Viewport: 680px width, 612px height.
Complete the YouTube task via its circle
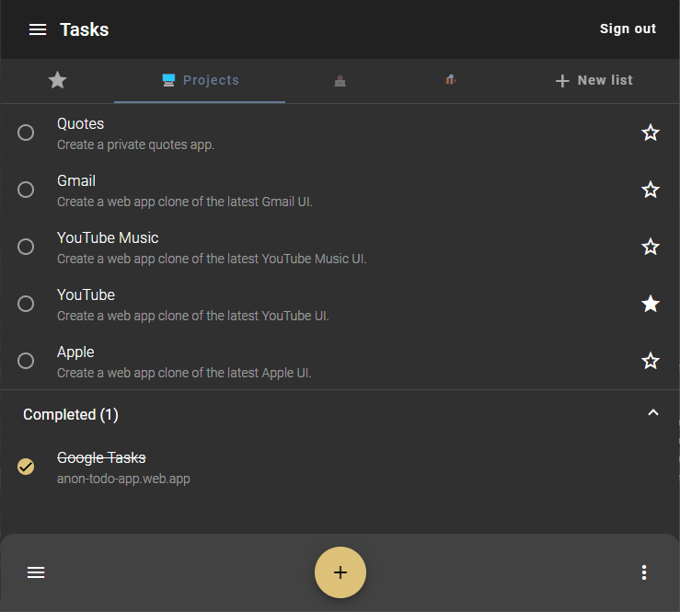26,304
